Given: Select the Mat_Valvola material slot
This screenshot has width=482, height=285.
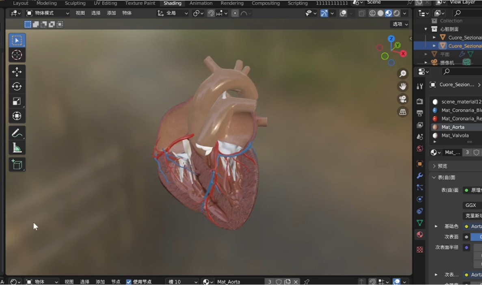Looking at the screenshot, I should coord(455,136).
